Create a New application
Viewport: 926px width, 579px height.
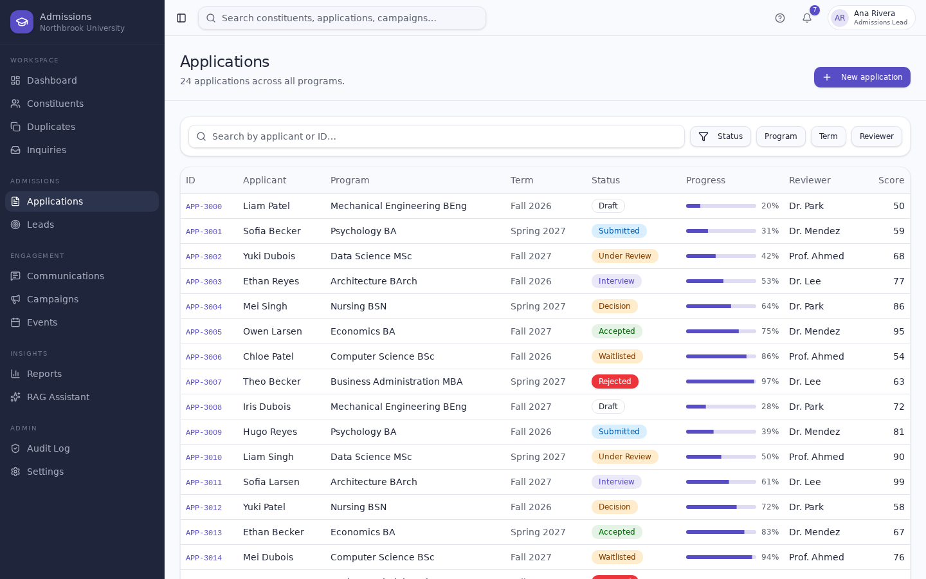(x=862, y=77)
